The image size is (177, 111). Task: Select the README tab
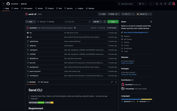point(31,82)
